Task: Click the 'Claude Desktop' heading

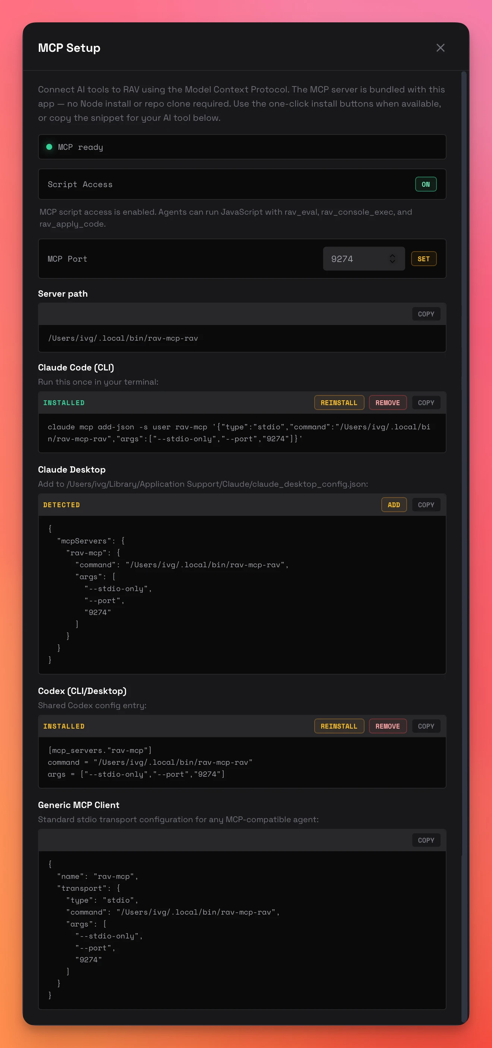Action: point(72,470)
